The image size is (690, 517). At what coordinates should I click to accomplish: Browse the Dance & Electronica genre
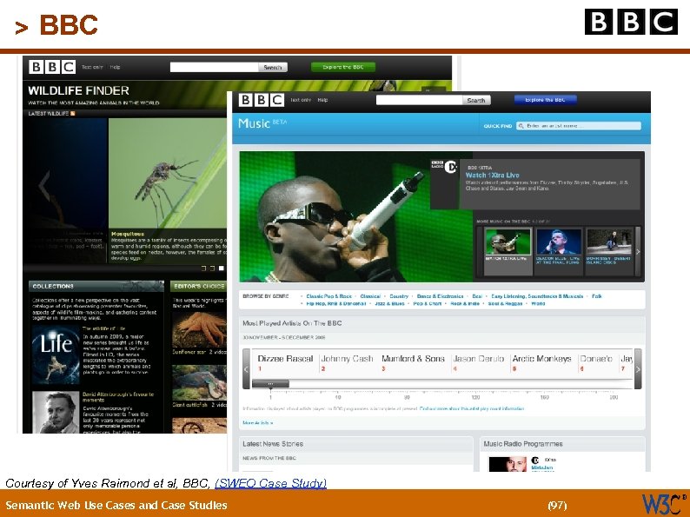pyautogui.click(x=440, y=296)
